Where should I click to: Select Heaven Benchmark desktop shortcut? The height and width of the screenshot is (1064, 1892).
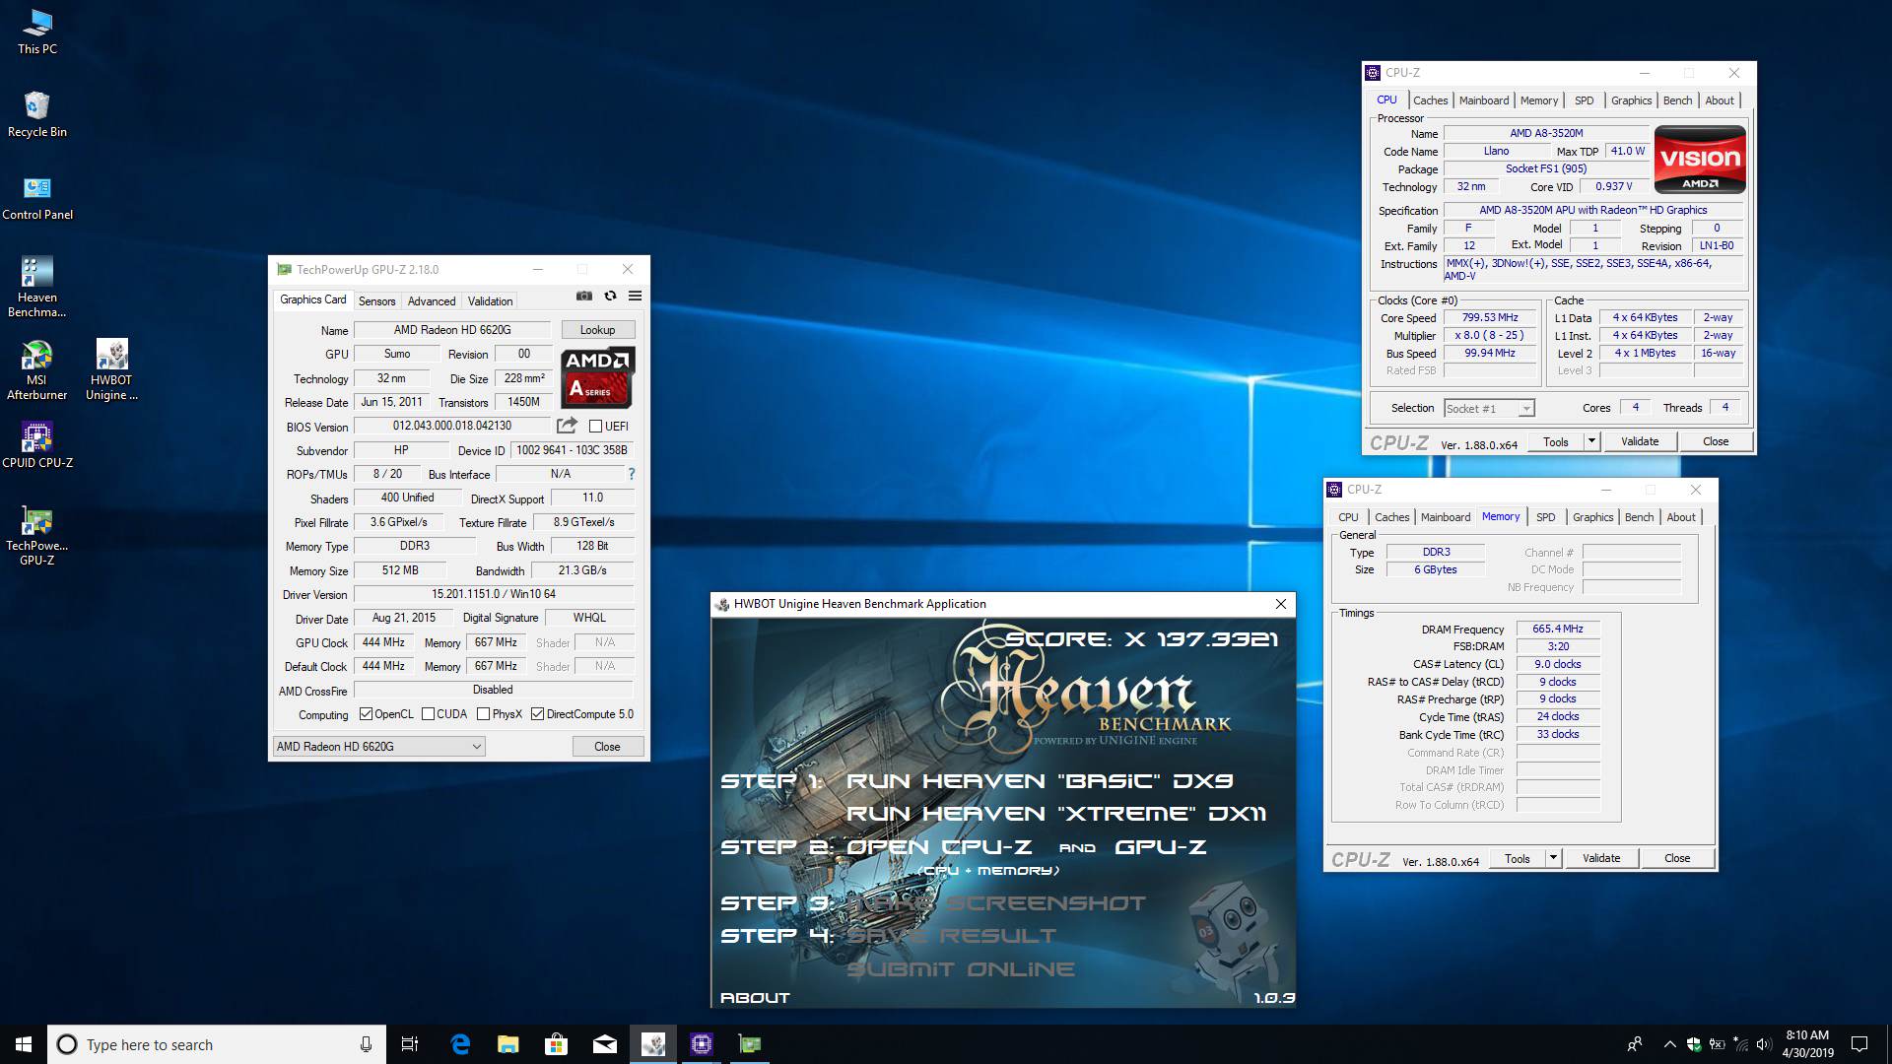coord(37,287)
